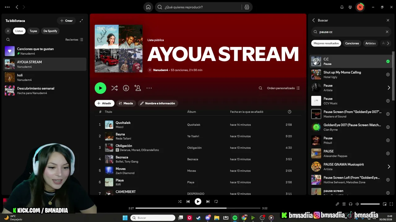Open the Orden personalizado dropdown

pyautogui.click(x=283, y=88)
